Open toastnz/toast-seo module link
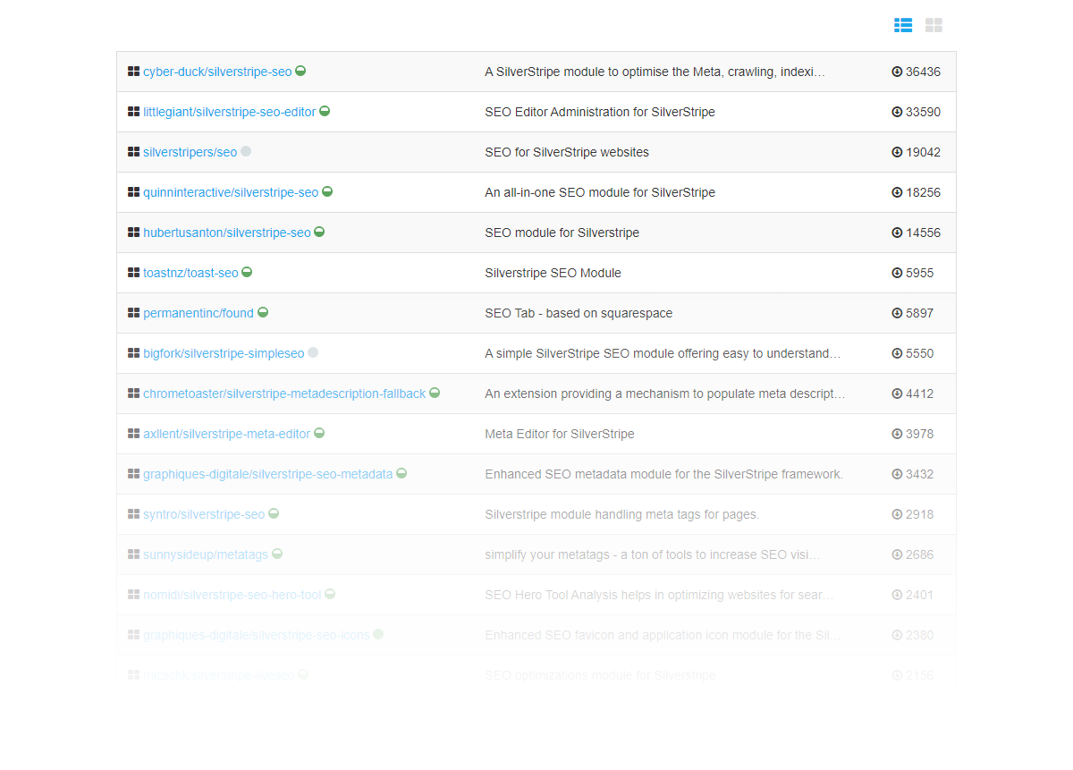The width and height of the screenshot is (1073, 770). click(190, 273)
